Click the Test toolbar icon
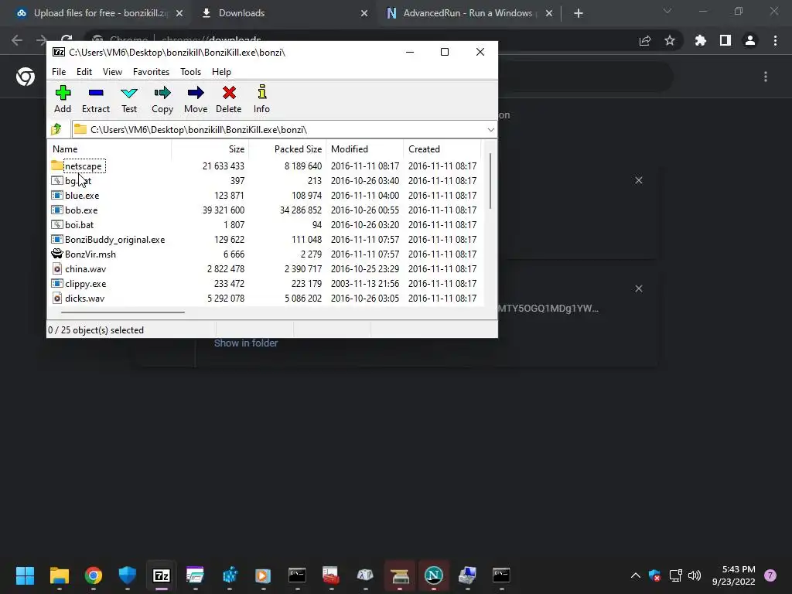792x594 pixels. pos(129,93)
